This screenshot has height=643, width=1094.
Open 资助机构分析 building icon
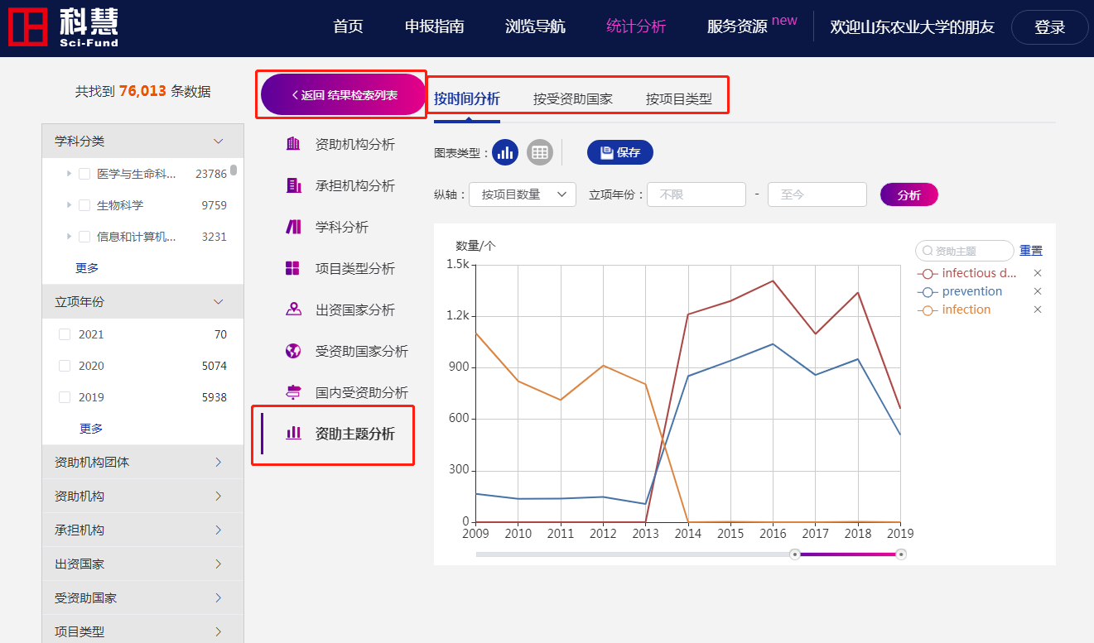click(x=293, y=144)
